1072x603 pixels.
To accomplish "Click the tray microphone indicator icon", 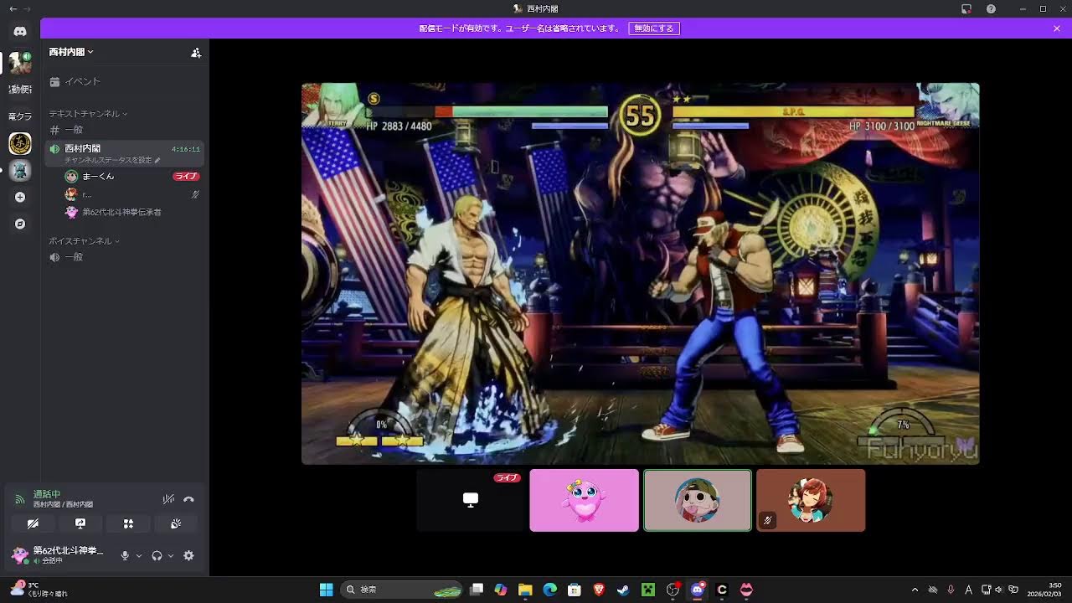I will point(951,590).
